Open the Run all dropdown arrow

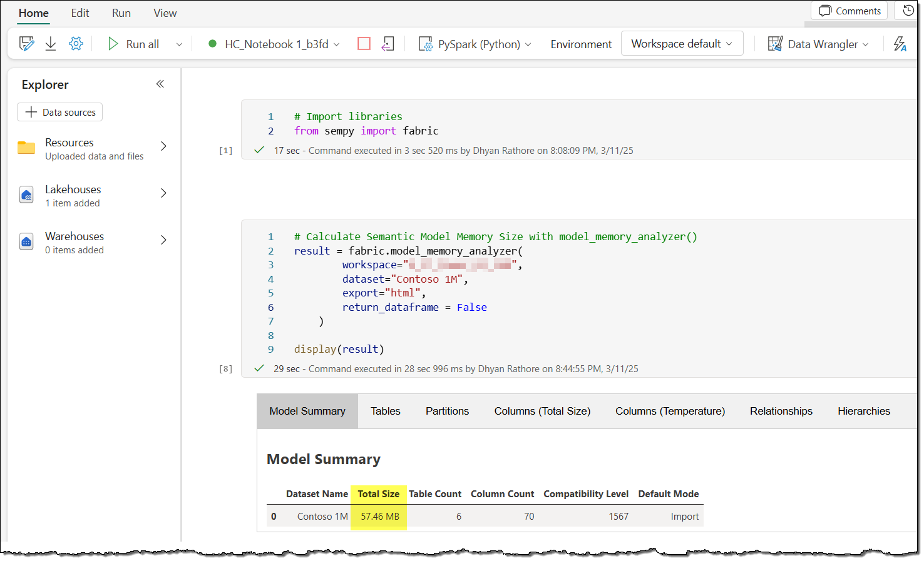(179, 44)
